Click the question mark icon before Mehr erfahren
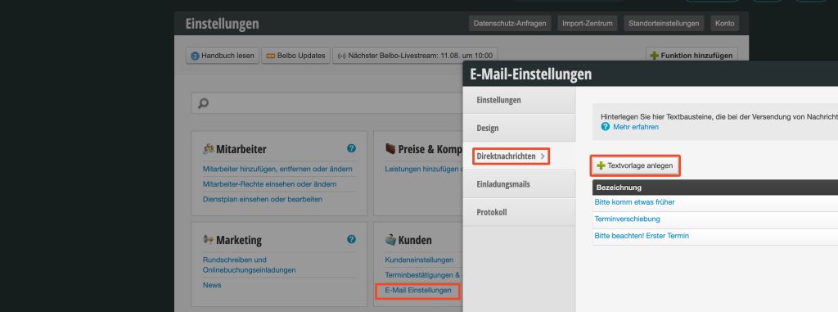Screen dimensions: 838x312 606,127
